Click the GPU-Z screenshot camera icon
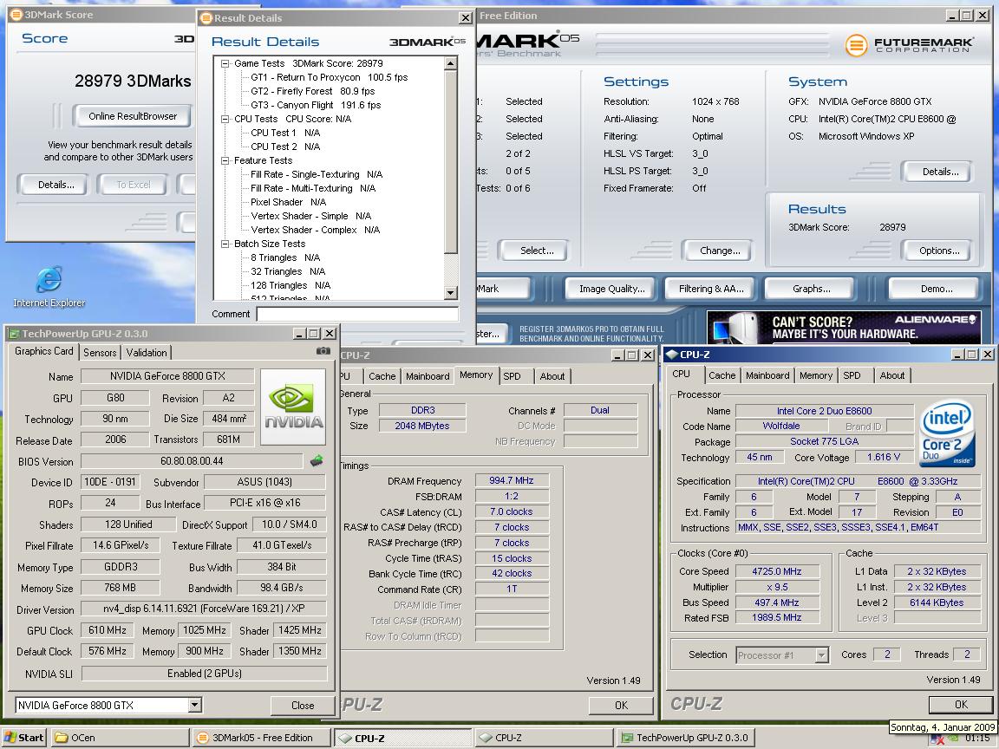Viewport: 999px width, 749px height. (323, 351)
